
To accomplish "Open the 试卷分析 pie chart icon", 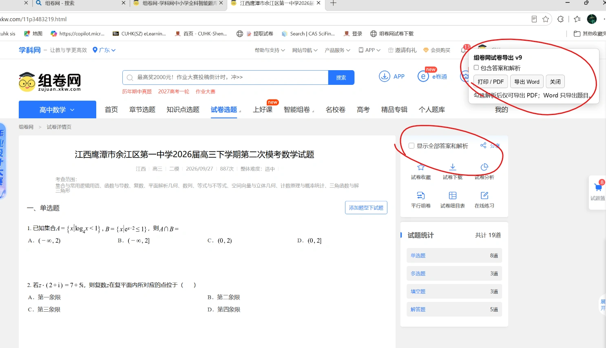I will [484, 167].
